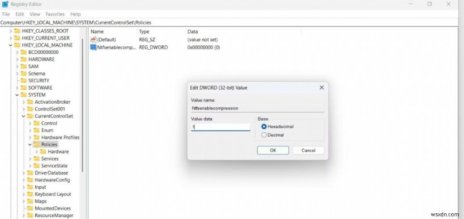Click the SOFTWARE folder icon
Image resolution: width=464 pixels, height=219 pixels.
tap(24, 87)
